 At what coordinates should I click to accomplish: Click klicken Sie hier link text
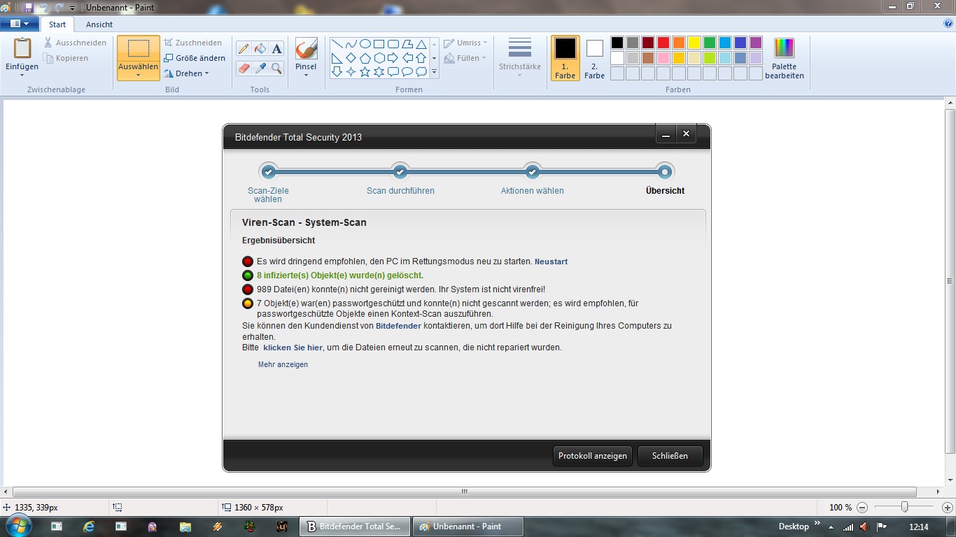pos(293,348)
